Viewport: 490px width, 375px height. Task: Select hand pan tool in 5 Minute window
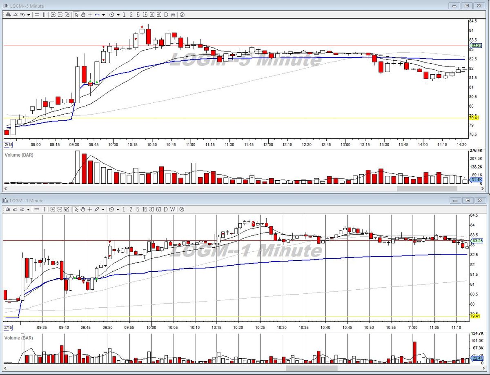coord(83,14)
